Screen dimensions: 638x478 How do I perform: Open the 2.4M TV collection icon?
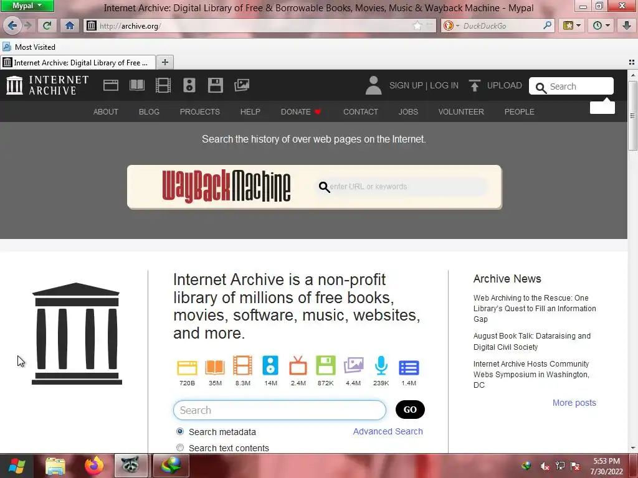click(298, 365)
